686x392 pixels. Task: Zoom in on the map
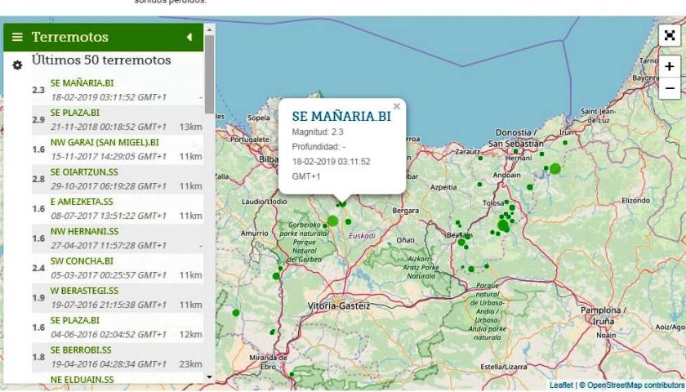[x=669, y=66]
